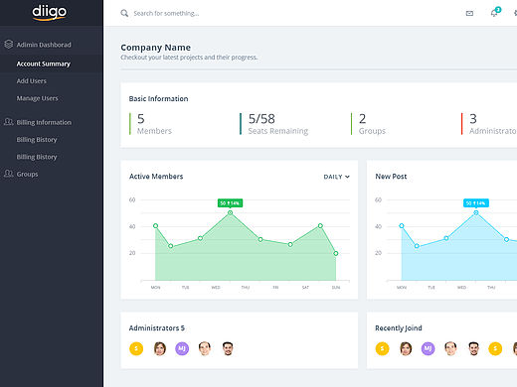Click the search magnifier icon
The image size is (517, 387).
tap(124, 13)
